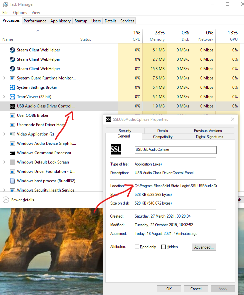Expand the Video Application (2) group
This screenshot has height=295, width=244.
(x=4, y=134)
